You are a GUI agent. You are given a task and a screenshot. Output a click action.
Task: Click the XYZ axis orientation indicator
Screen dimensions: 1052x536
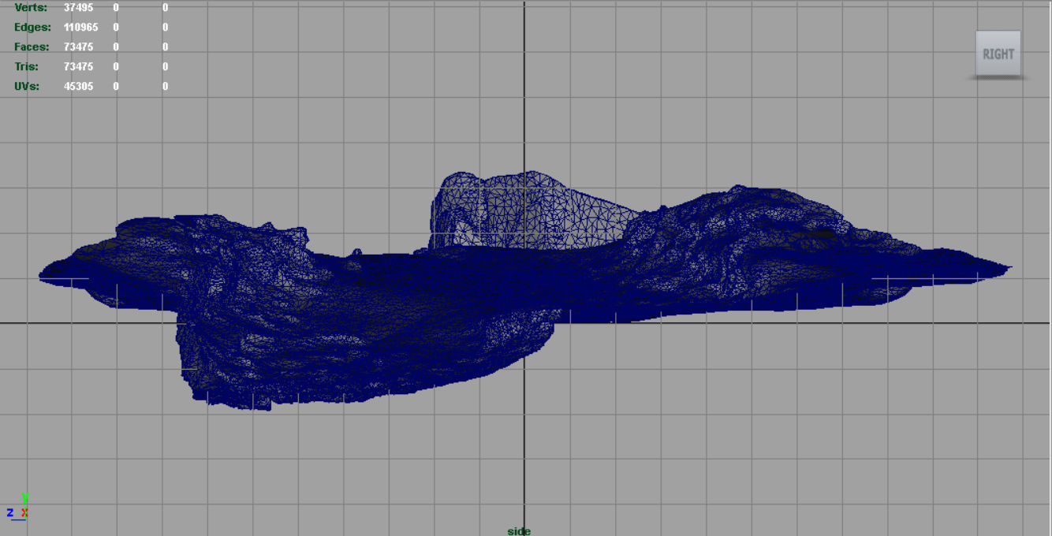[x=19, y=505]
